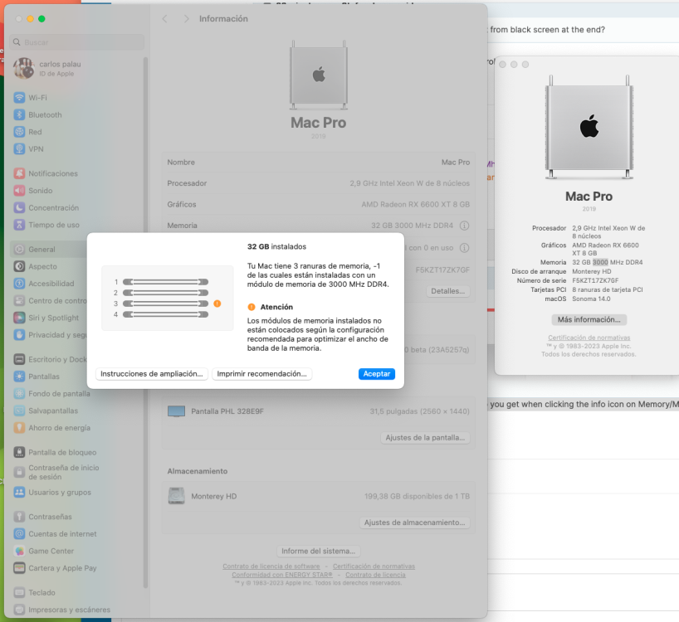Open the Contraseñas key icon
Viewport: 679px width, 622px height.
[19, 517]
